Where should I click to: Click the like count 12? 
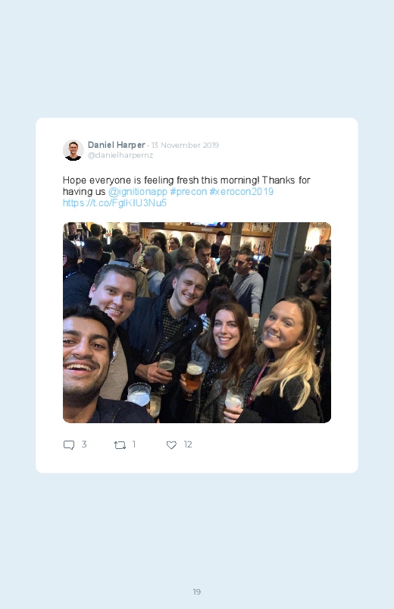pos(188,444)
